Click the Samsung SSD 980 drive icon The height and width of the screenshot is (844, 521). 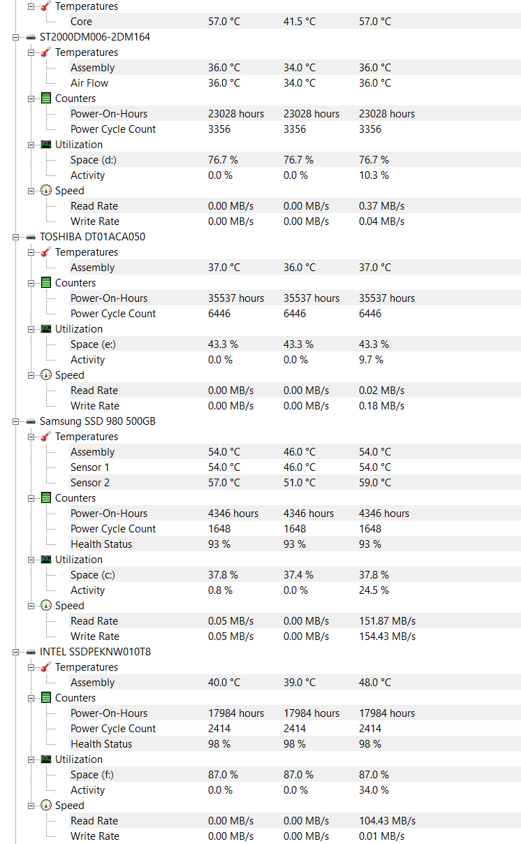31,421
